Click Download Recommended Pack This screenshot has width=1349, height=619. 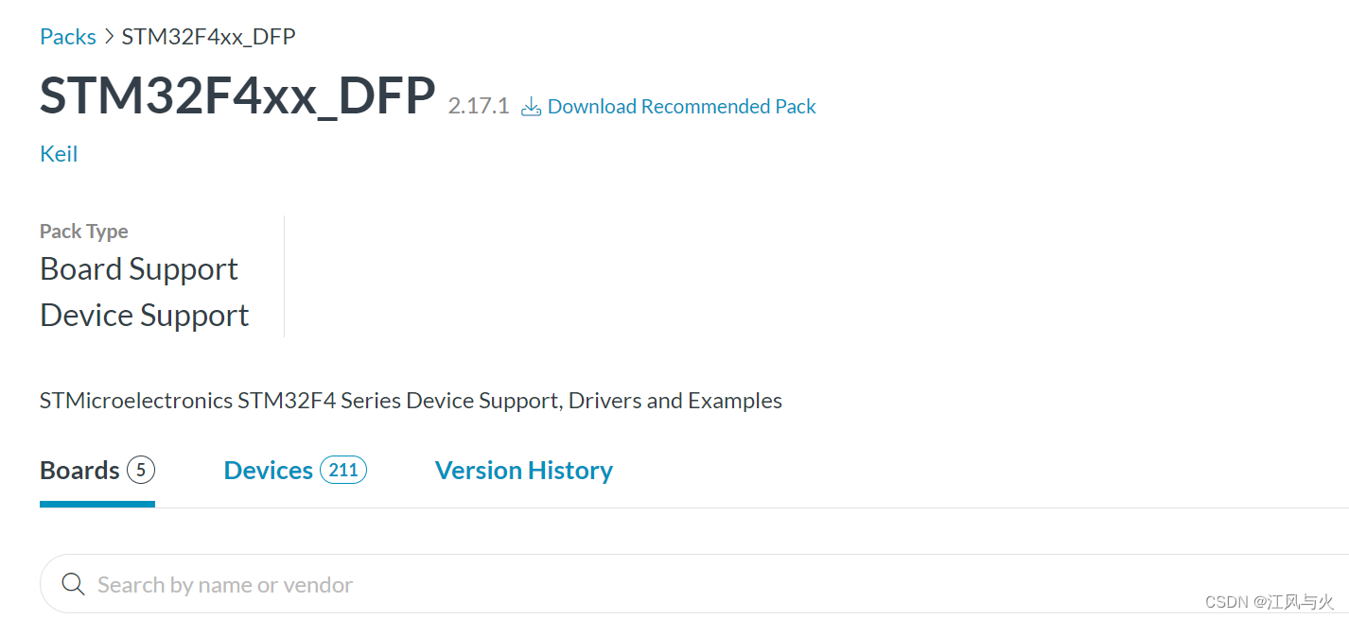tap(682, 106)
